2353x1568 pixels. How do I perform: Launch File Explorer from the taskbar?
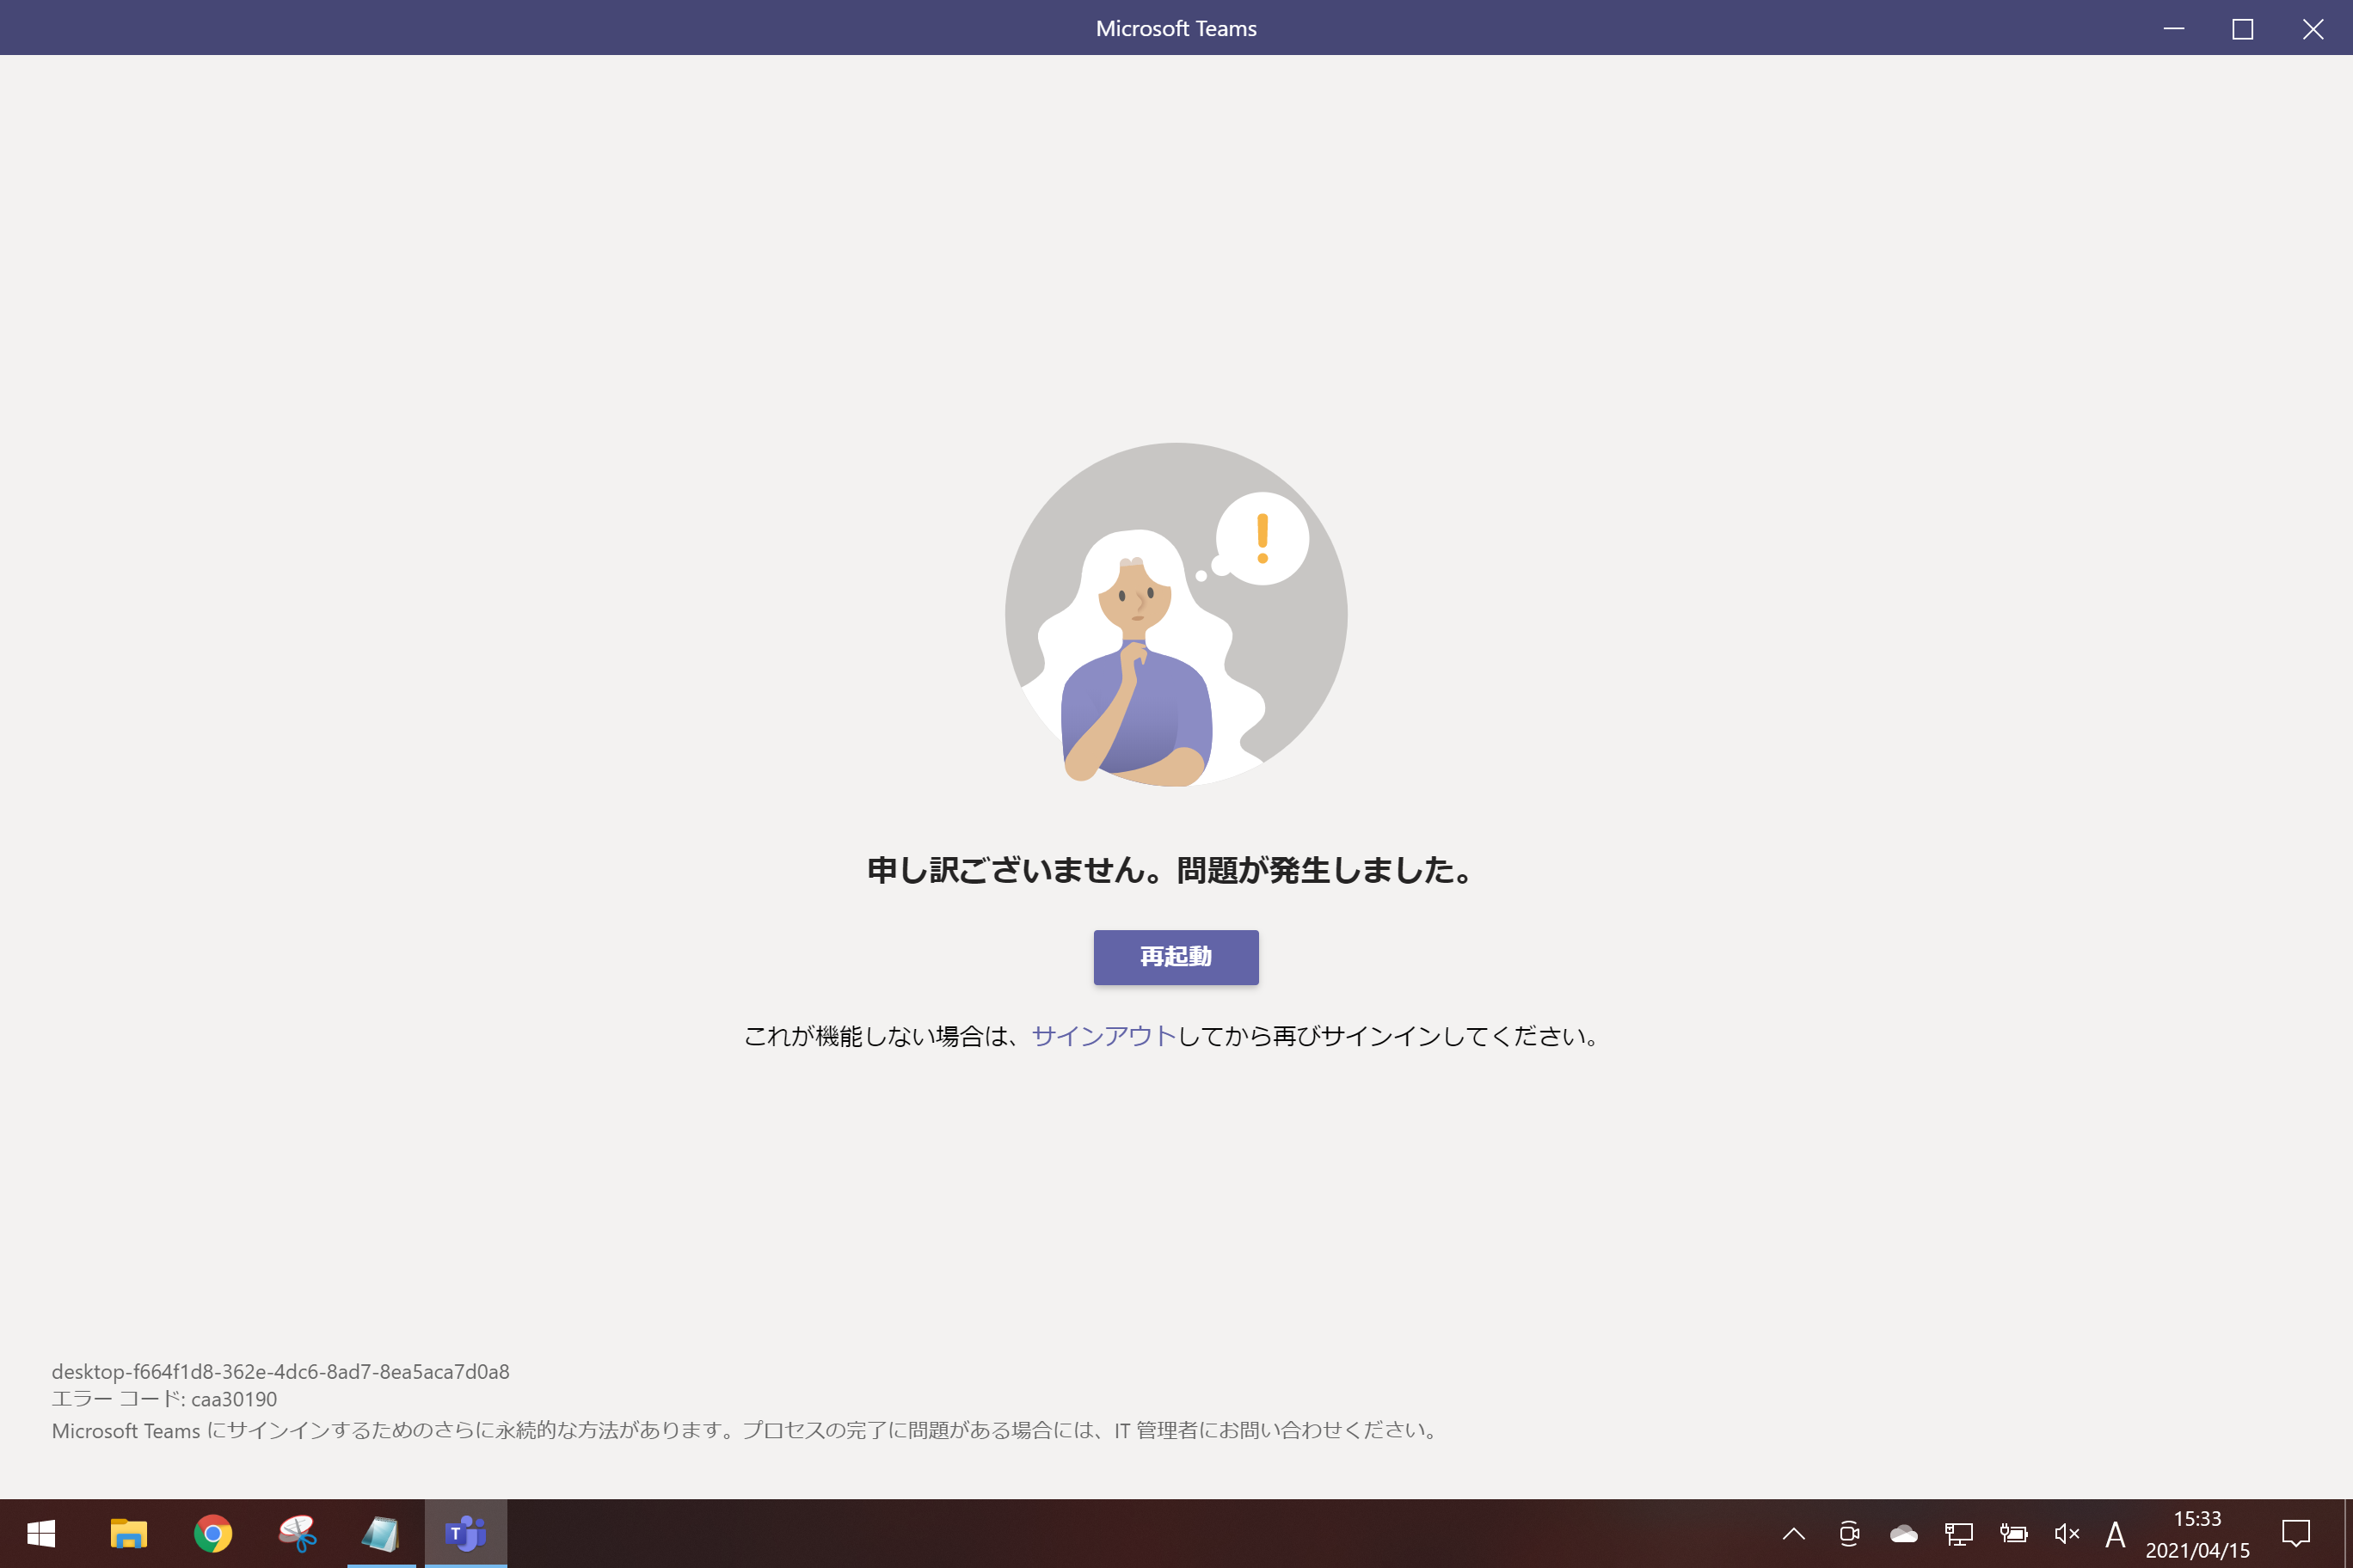pos(128,1533)
